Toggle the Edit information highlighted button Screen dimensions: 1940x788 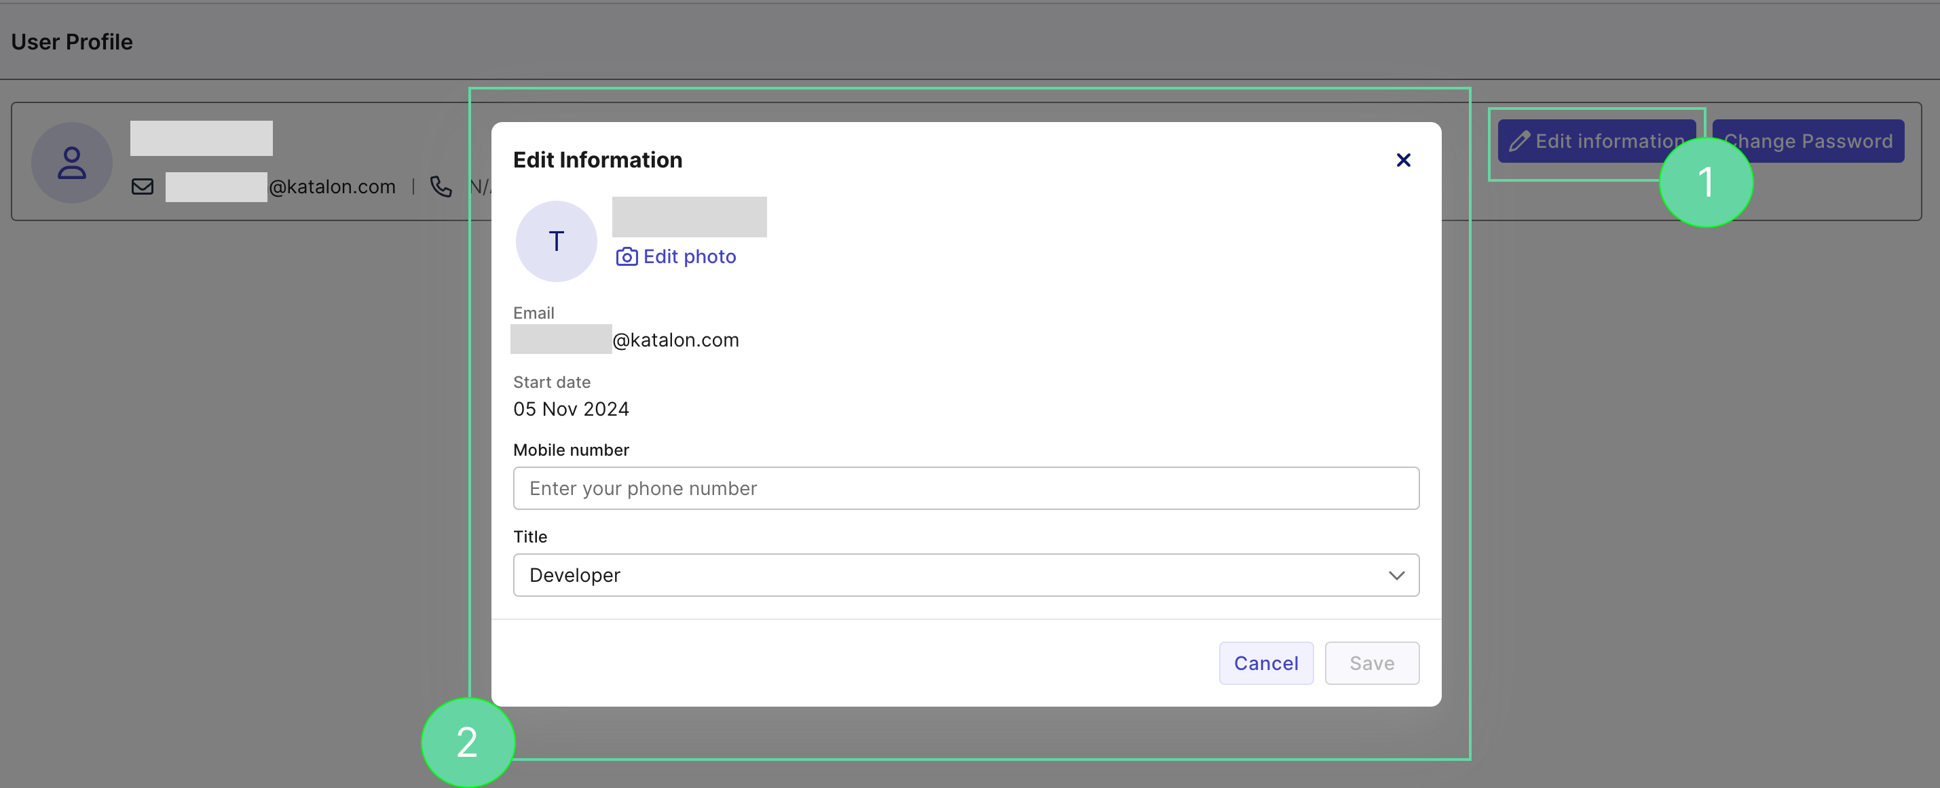(1596, 140)
